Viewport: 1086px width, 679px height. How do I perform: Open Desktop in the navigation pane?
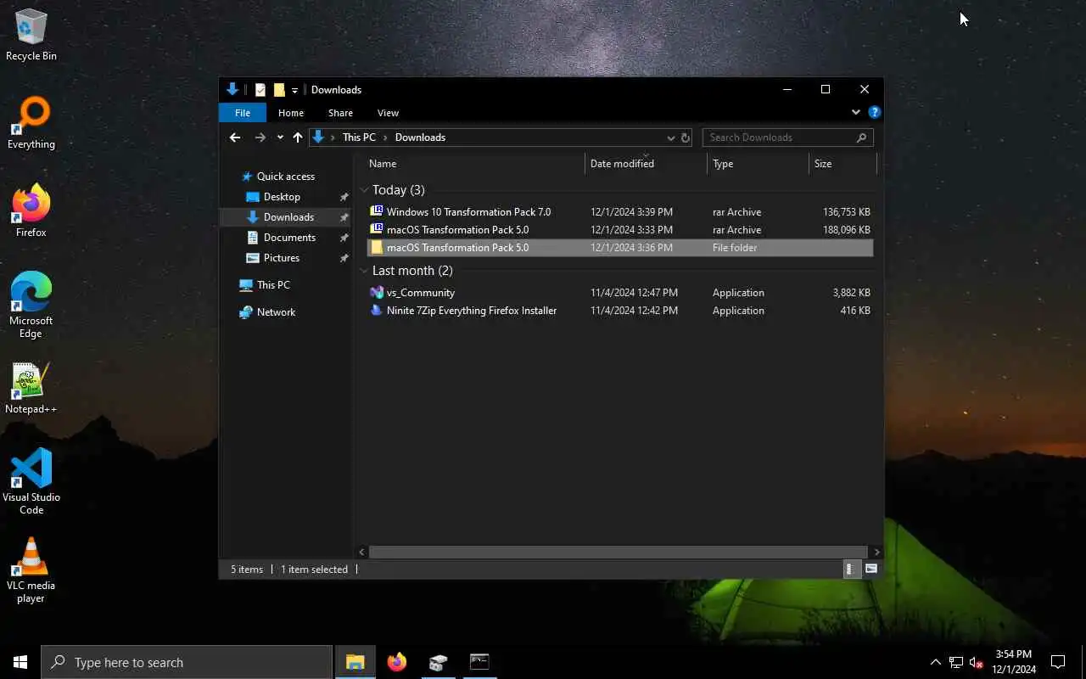pos(282,197)
